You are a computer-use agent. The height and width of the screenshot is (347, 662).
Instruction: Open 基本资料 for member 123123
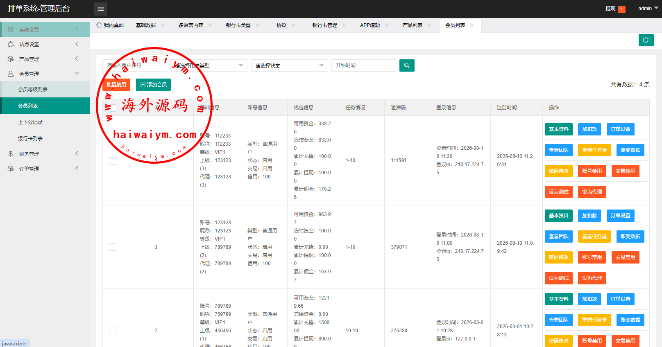click(559, 216)
